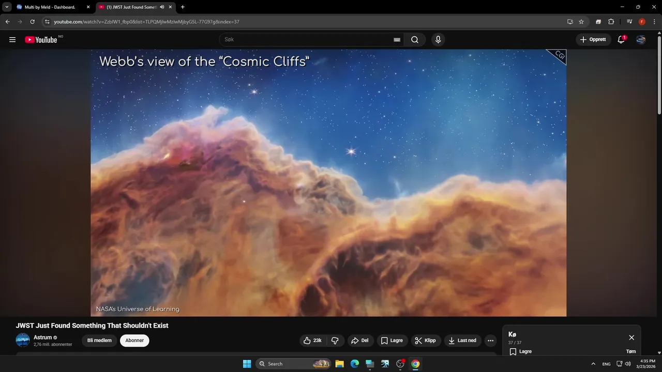Click the Kø queue heading

[512, 334]
